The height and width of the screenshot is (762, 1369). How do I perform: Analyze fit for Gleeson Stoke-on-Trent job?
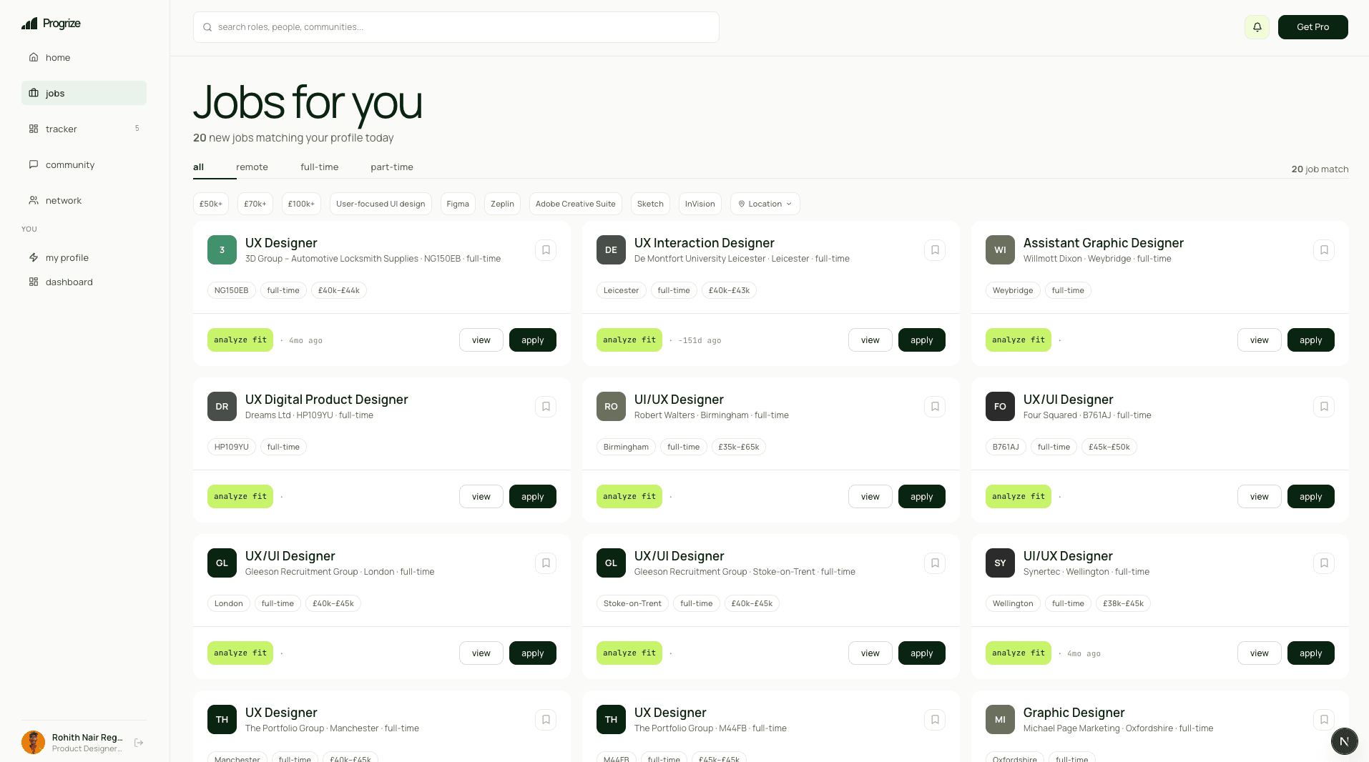pos(629,653)
